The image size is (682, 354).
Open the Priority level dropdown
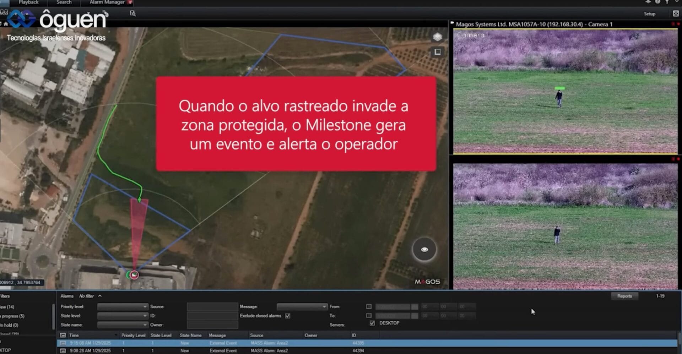(123, 306)
